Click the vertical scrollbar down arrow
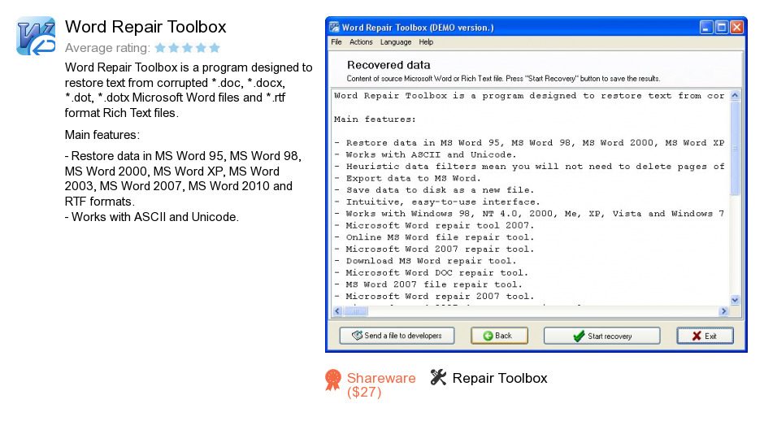The height and width of the screenshot is (421, 764). click(735, 300)
